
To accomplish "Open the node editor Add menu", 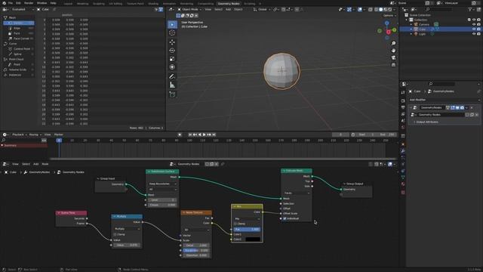I will pos(35,164).
